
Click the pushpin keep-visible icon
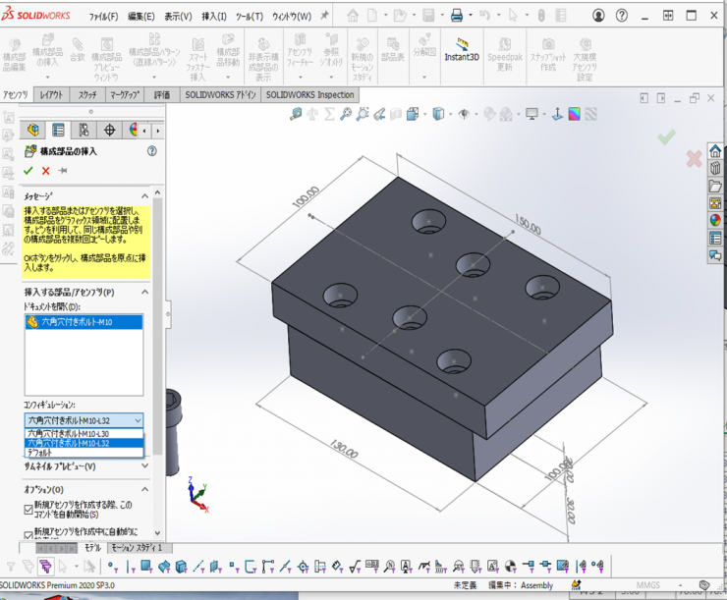[63, 171]
